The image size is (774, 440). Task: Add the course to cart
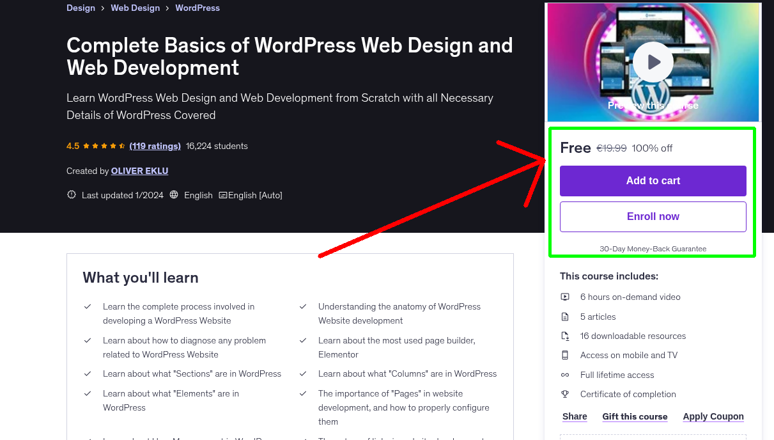tap(653, 181)
